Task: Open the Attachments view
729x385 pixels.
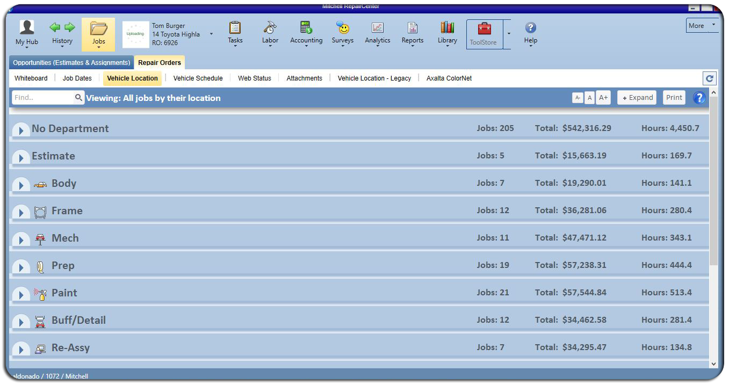Action: click(x=304, y=78)
